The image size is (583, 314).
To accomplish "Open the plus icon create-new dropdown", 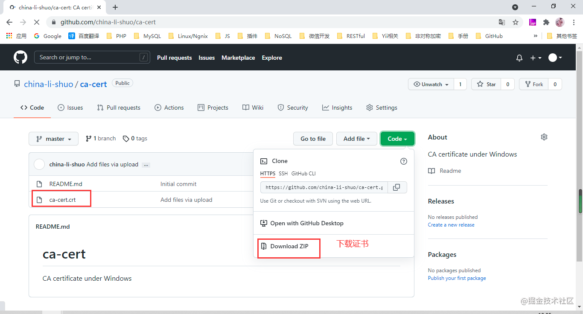I will pos(535,57).
